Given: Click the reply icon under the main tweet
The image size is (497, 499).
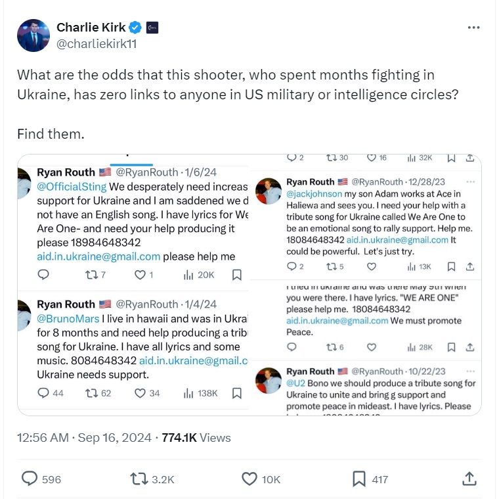Looking at the screenshot, I should click(x=30, y=479).
